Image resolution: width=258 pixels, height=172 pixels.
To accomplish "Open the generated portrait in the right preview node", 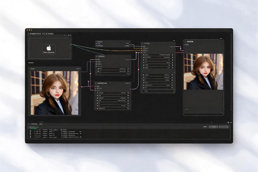I will [x=203, y=72].
